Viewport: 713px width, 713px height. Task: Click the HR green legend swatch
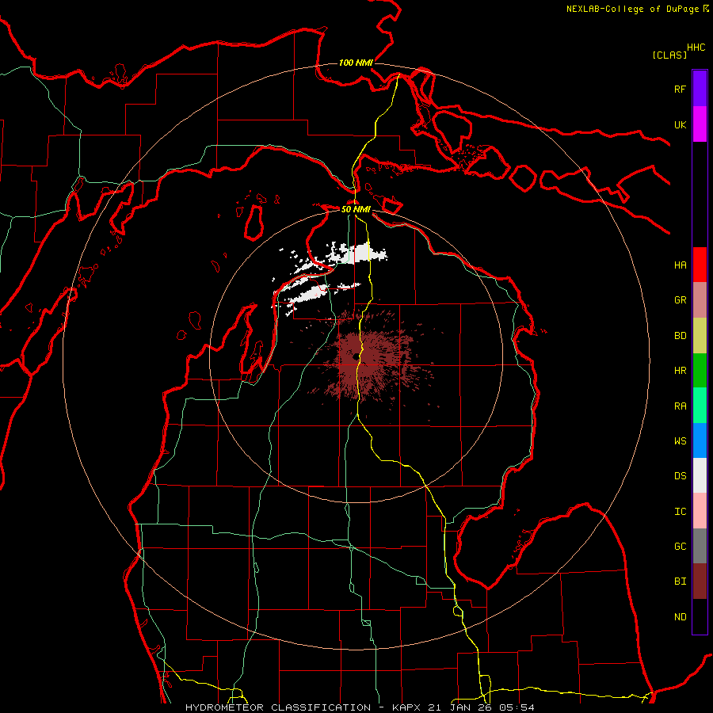pos(700,370)
